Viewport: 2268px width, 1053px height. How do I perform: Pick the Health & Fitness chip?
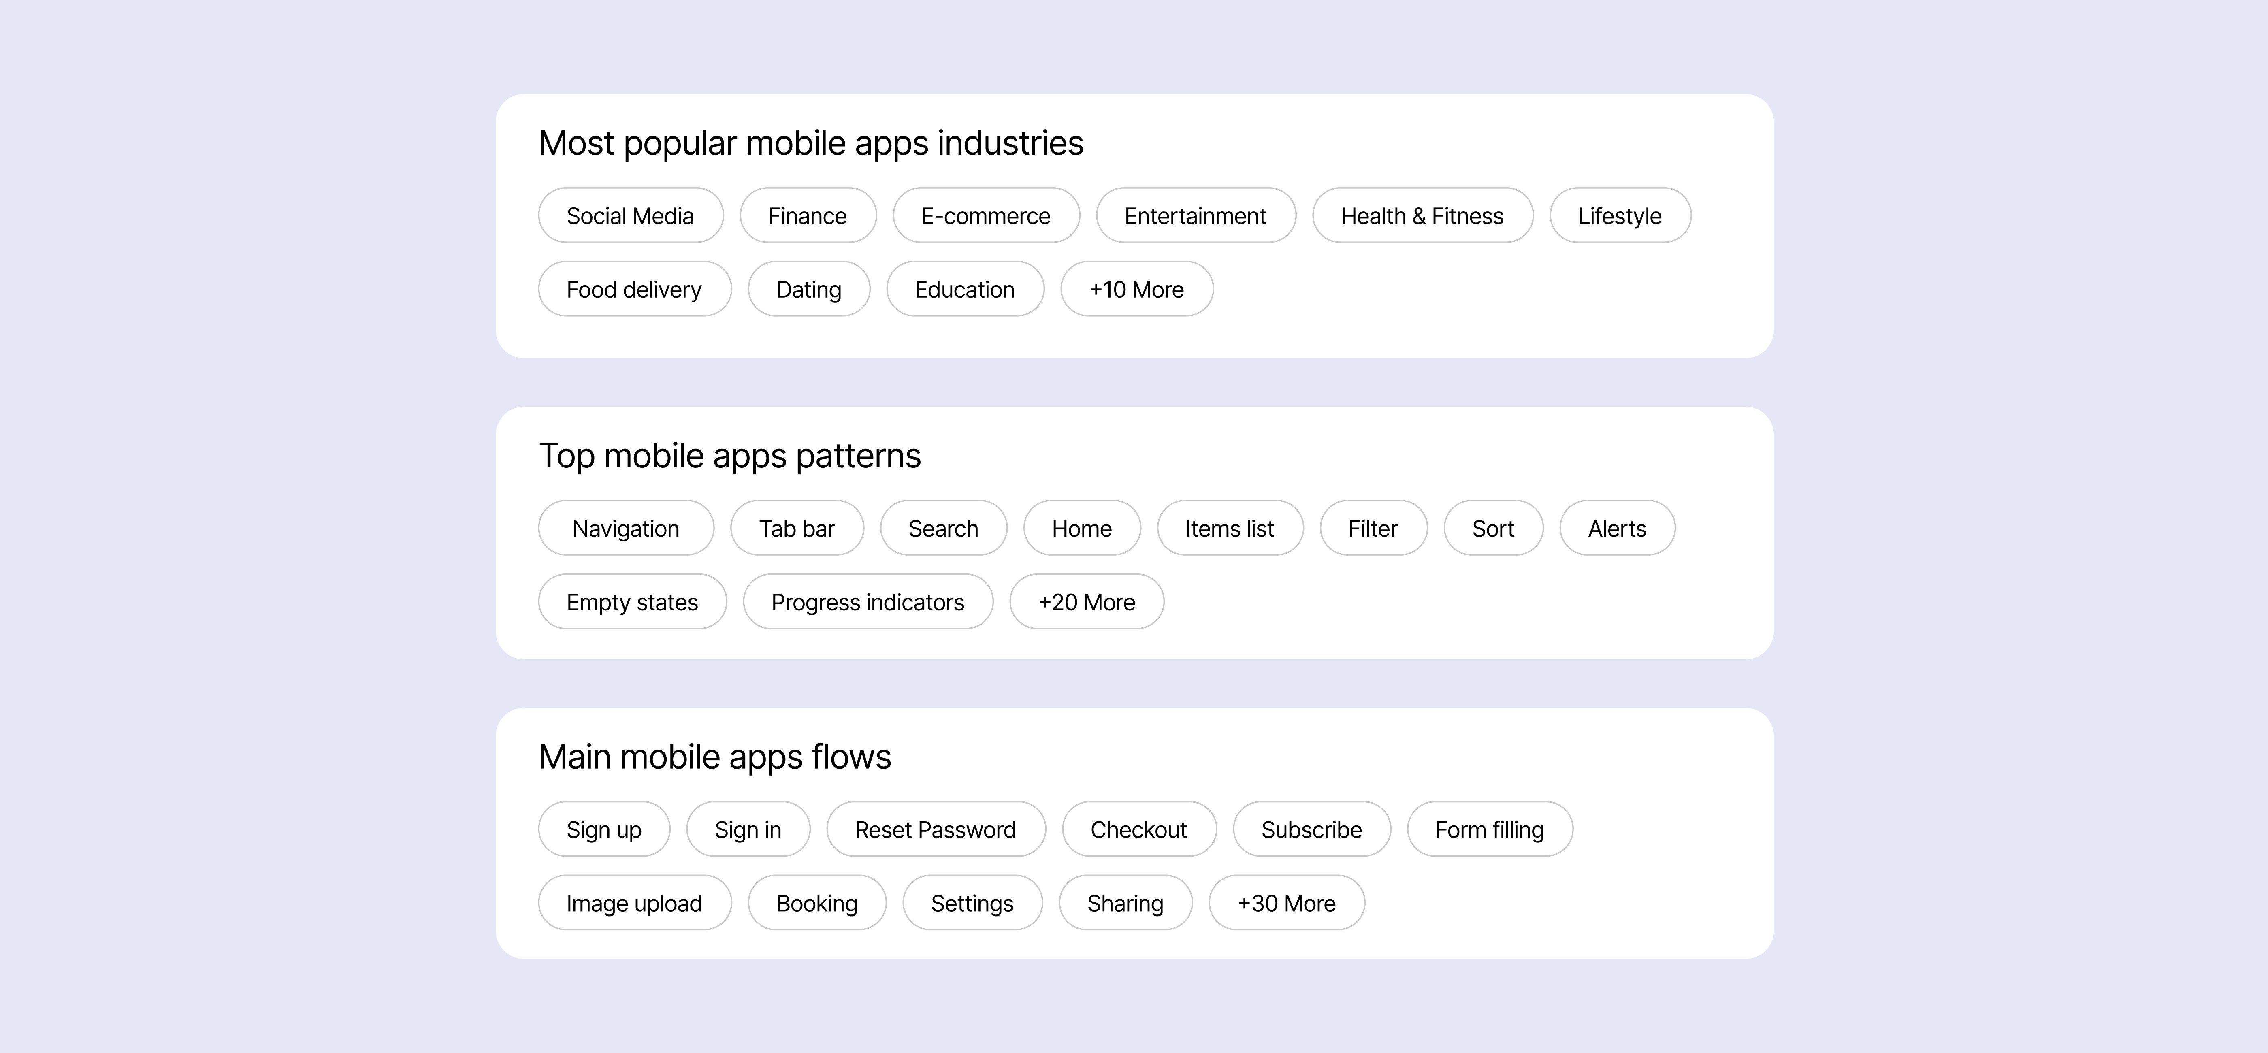click(1423, 215)
